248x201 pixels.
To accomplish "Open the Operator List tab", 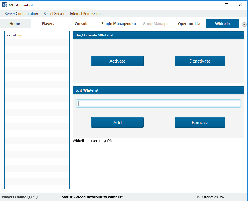I will (189, 24).
